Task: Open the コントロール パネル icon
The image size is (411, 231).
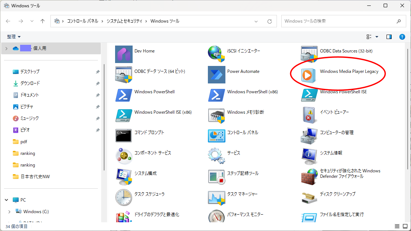Action: [x=217, y=136]
